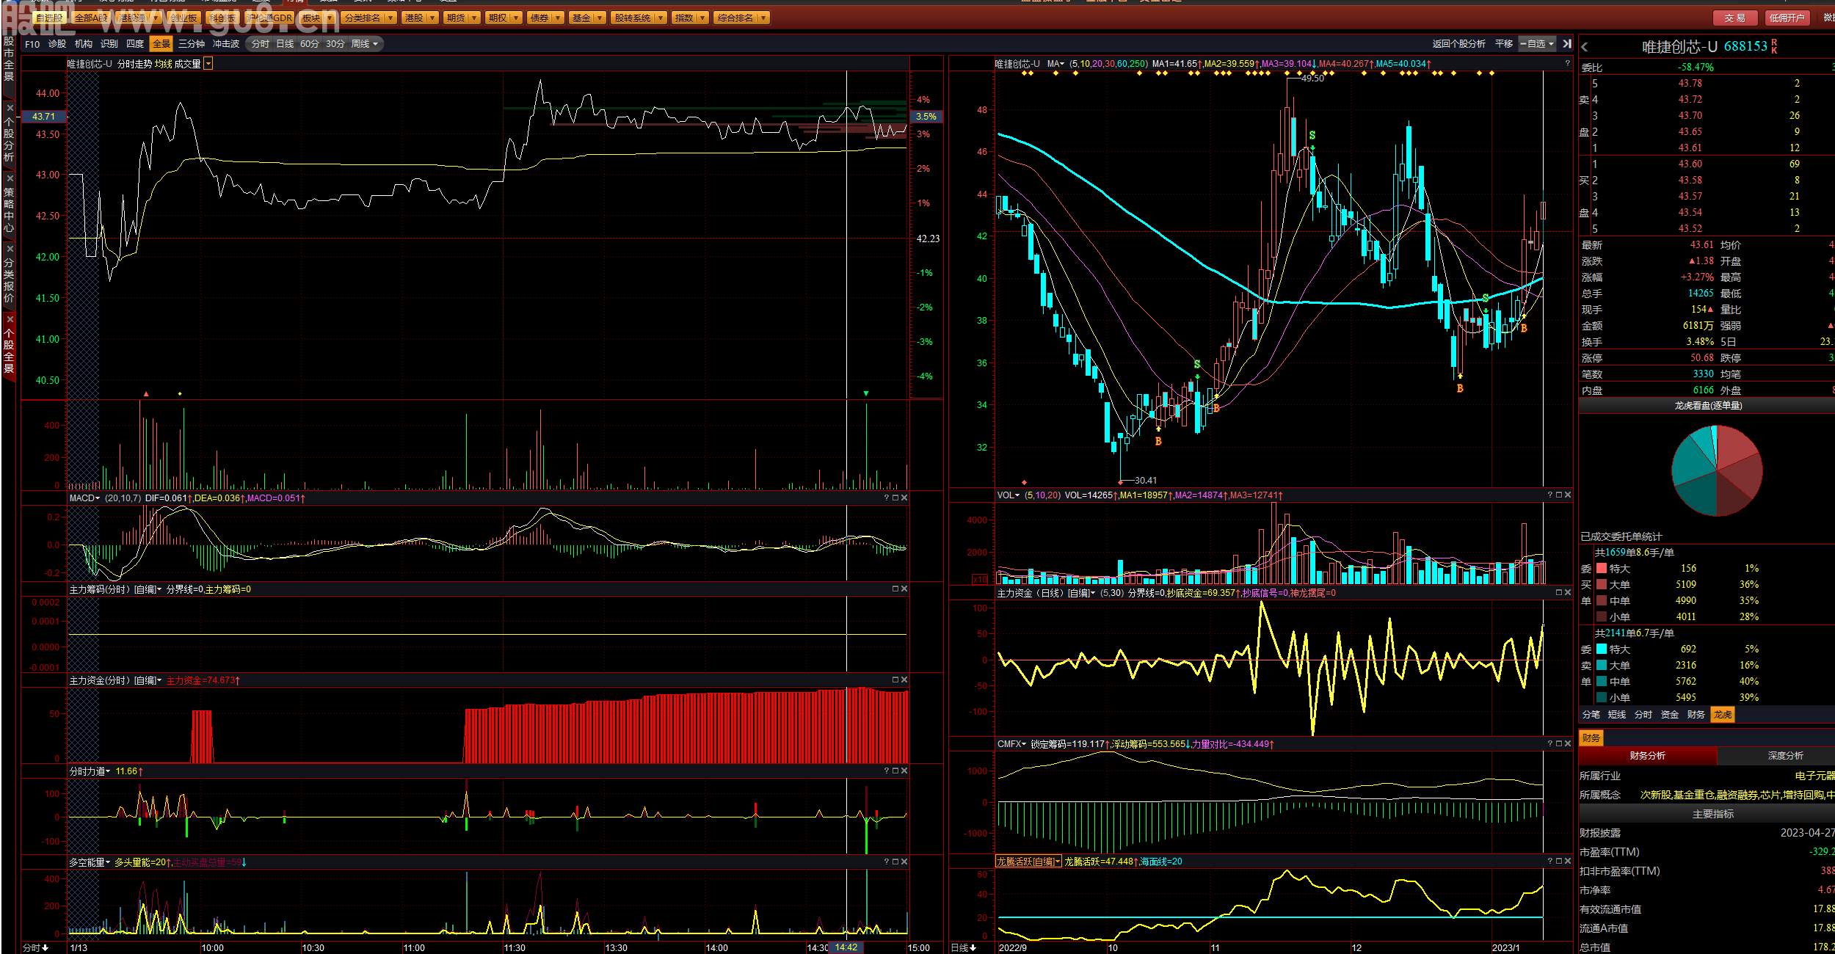Select the 日线 chart period

click(x=285, y=44)
